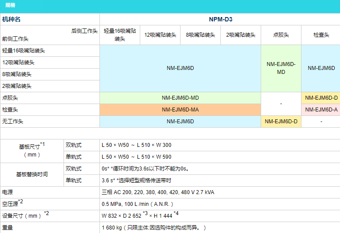Click the pink NM-EJM6D-A cell
Image resolution: width=340 pixels, height=233 pixels.
pos(321,110)
